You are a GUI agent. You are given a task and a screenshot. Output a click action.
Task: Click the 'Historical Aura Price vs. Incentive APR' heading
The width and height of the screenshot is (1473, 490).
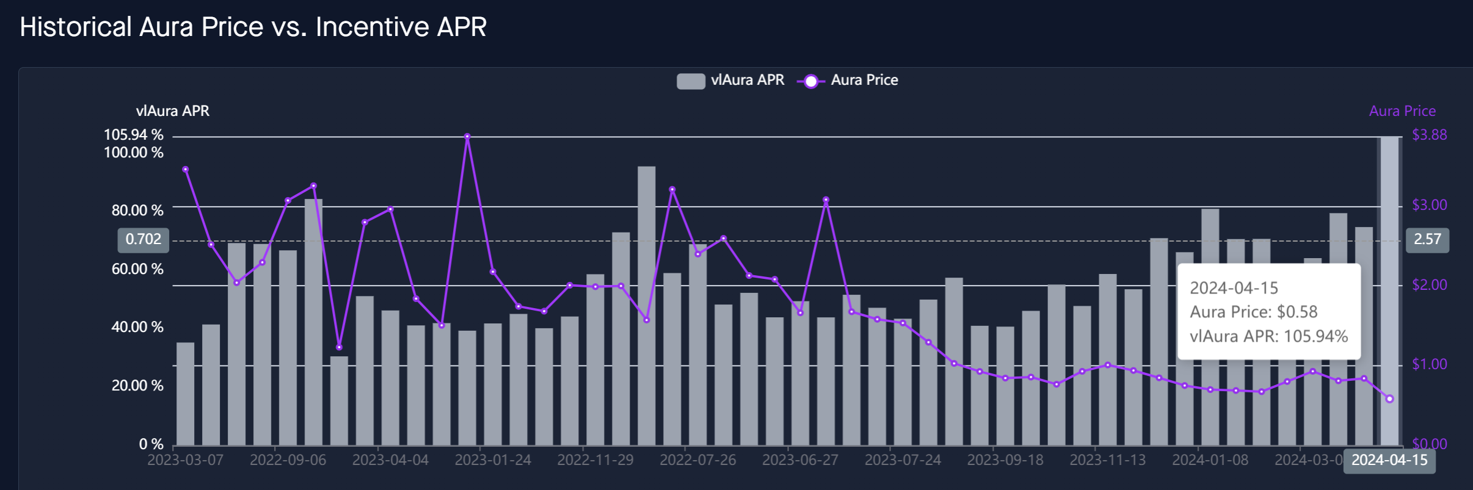point(253,27)
